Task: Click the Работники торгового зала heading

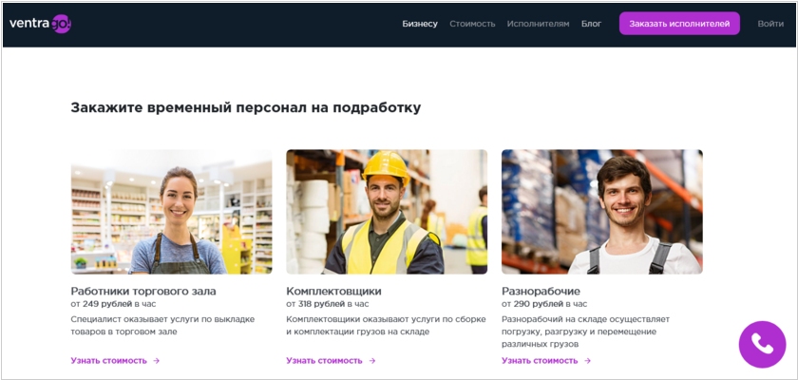Action: (x=143, y=292)
